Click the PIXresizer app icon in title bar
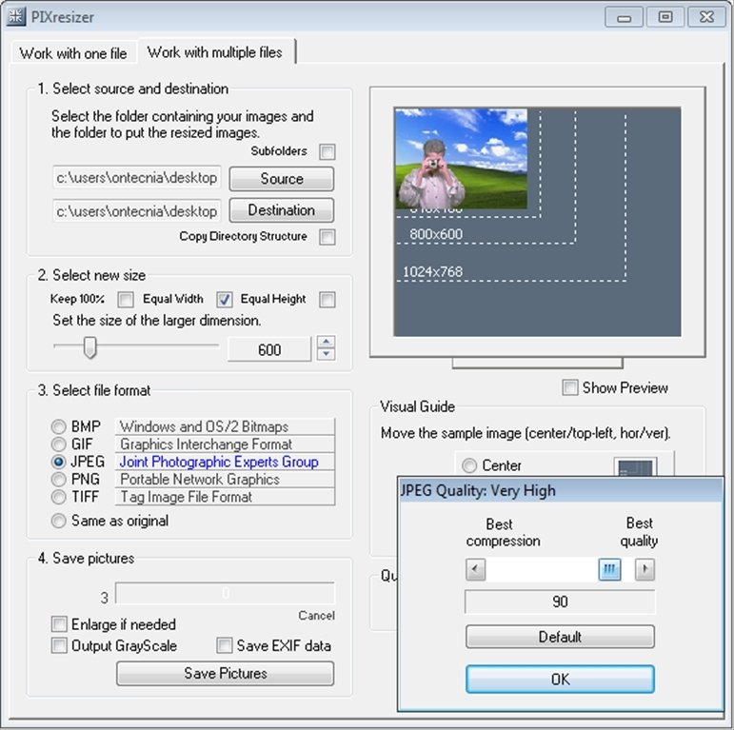Screen dimensions: 734x730 [x=15, y=16]
